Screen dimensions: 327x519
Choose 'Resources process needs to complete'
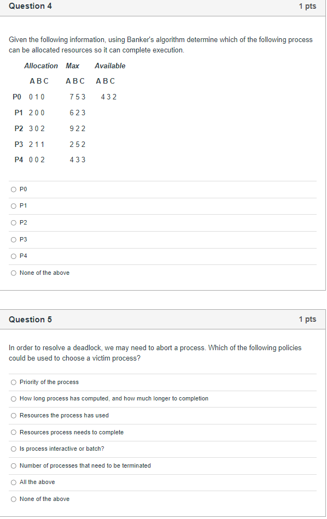coord(13,432)
